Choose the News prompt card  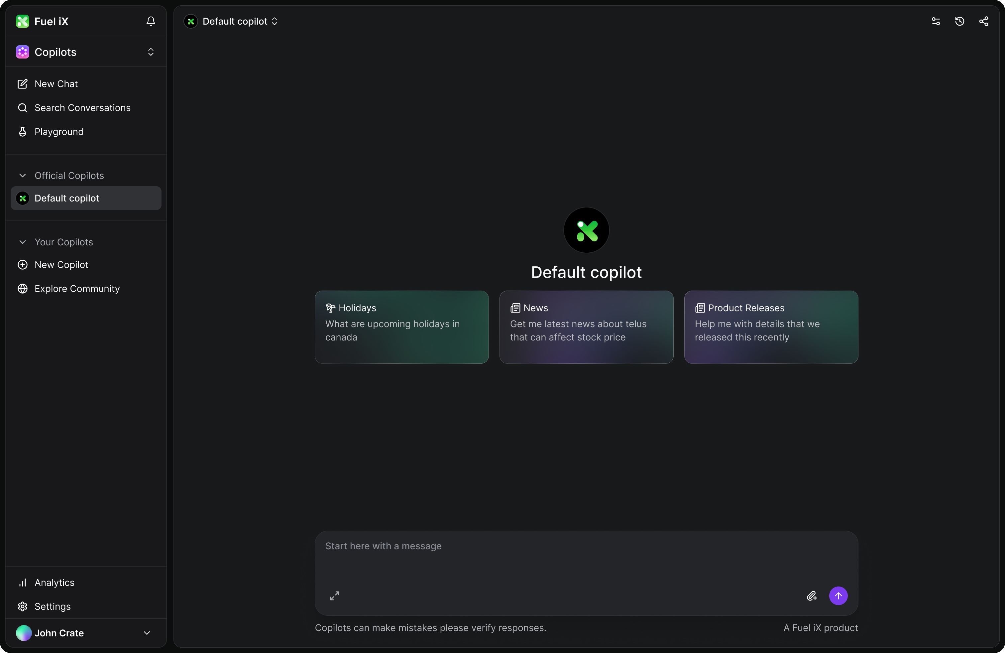pyautogui.click(x=587, y=327)
